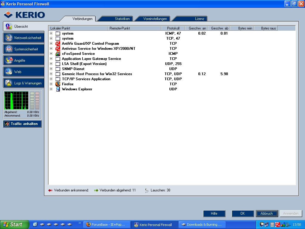Click the Netzwerksicherheit sidebar icon
Image resolution: width=305 pixels, height=229 pixels.
[9, 38]
